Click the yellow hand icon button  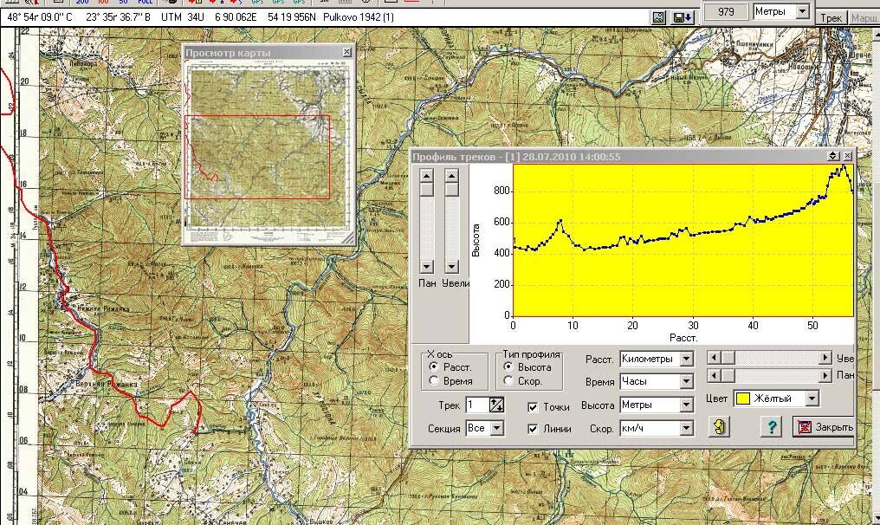coord(719,426)
